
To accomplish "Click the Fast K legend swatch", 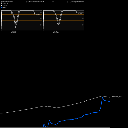I will coord(2,5).
